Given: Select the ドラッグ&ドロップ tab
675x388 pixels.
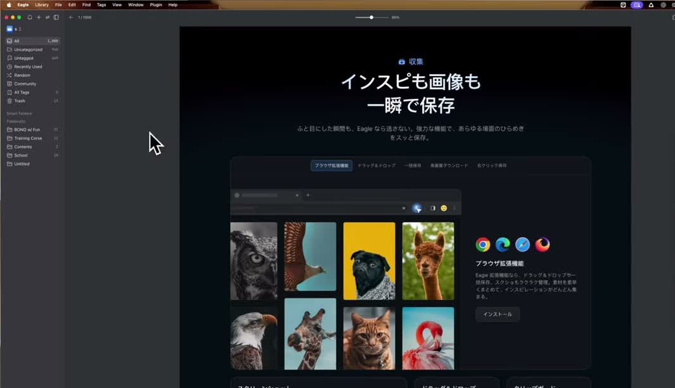Looking at the screenshot, I should [x=376, y=165].
